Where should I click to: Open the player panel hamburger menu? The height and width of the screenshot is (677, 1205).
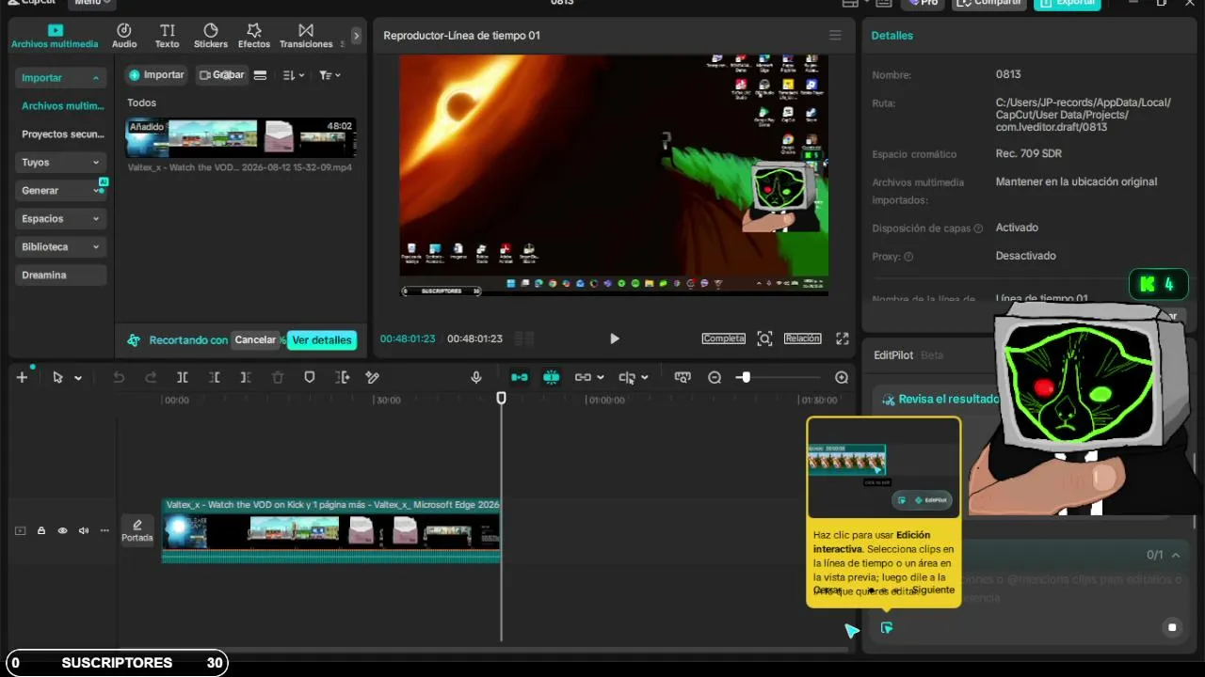click(x=835, y=36)
